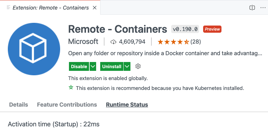Image resolution: width=268 pixels, height=140 pixels.
Task: Expand the Uninstall button dropdown arrow
Action: point(127,66)
